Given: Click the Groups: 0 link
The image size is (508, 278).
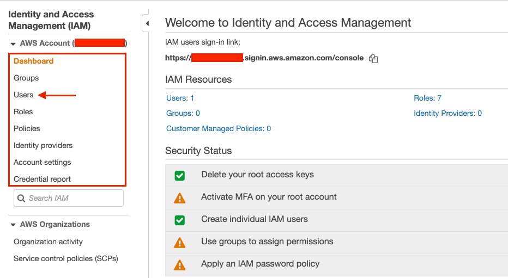Looking at the screenshot, I should point(183,113).
